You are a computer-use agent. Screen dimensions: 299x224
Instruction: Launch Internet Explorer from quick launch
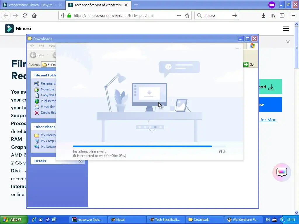[34, 220]
